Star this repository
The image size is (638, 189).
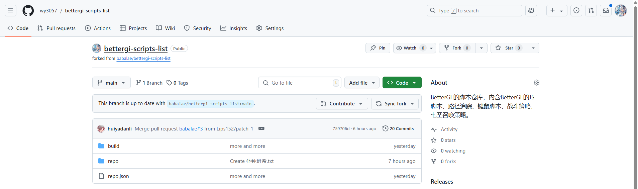(x=509, y=48)
